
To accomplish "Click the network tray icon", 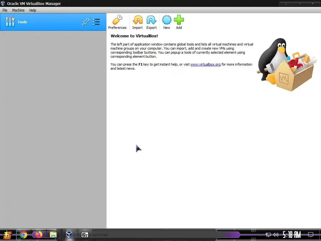I will point(268,235).
